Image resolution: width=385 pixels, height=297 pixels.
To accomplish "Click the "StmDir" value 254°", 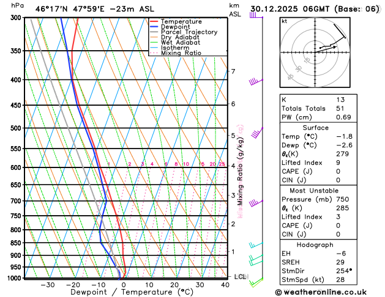I will pyautogui.click(x=344, y=271).
